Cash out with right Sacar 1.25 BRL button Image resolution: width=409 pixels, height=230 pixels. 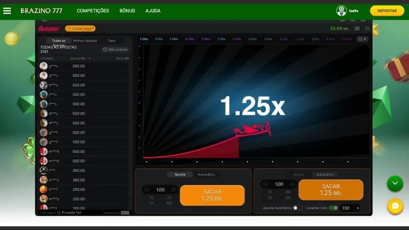coord(331,190)
